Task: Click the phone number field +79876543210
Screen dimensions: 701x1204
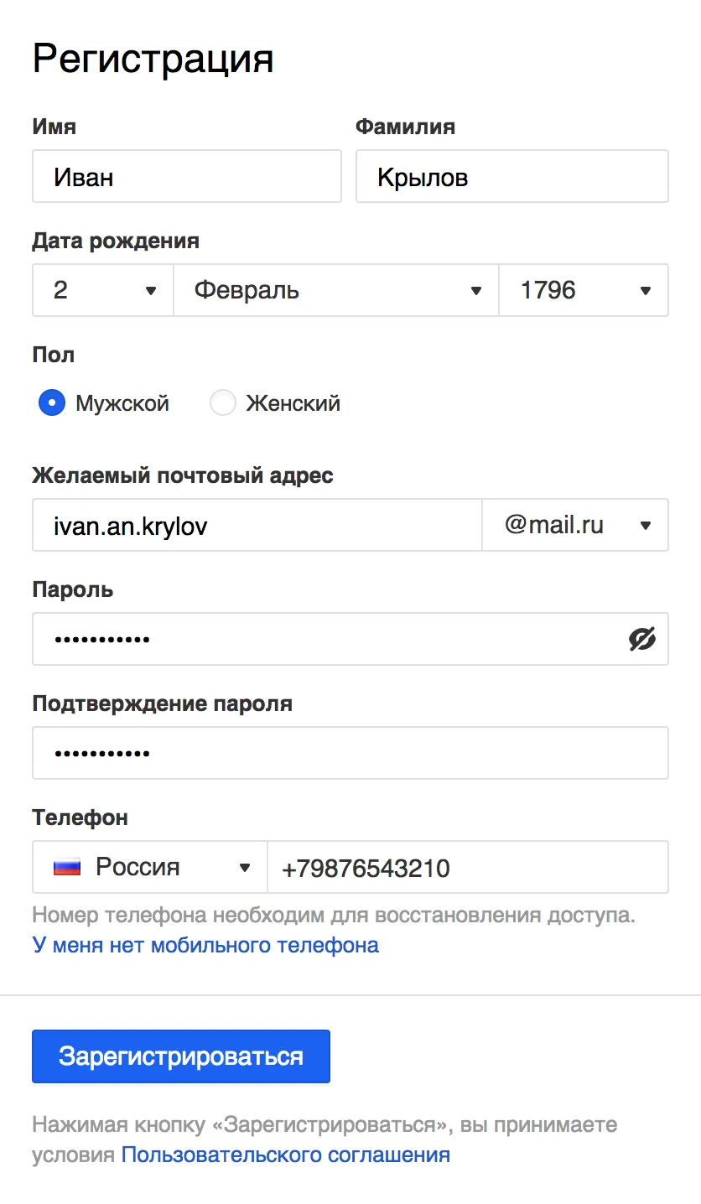Action: click(468, 867)
